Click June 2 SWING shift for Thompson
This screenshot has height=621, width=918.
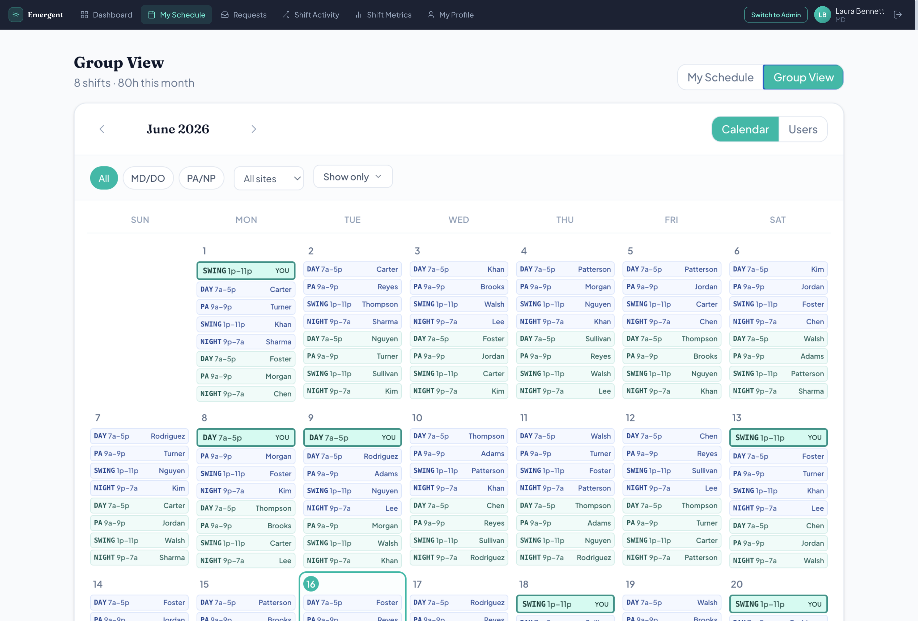[x=352, y=304]
